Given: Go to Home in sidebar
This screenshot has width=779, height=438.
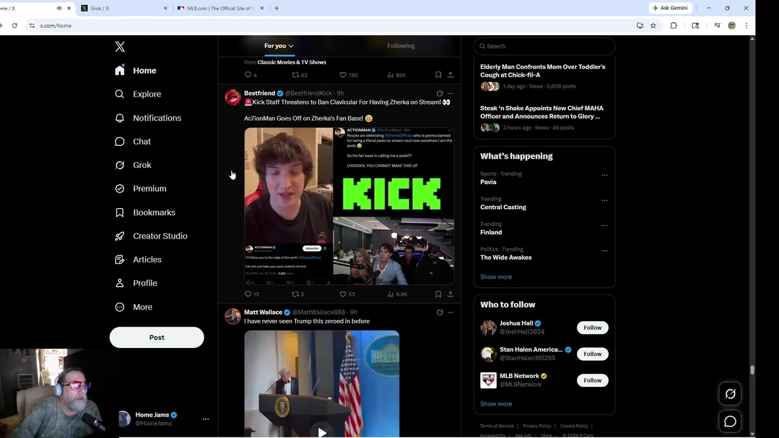Looking at the screenshot, I should [x=136, y=71].
